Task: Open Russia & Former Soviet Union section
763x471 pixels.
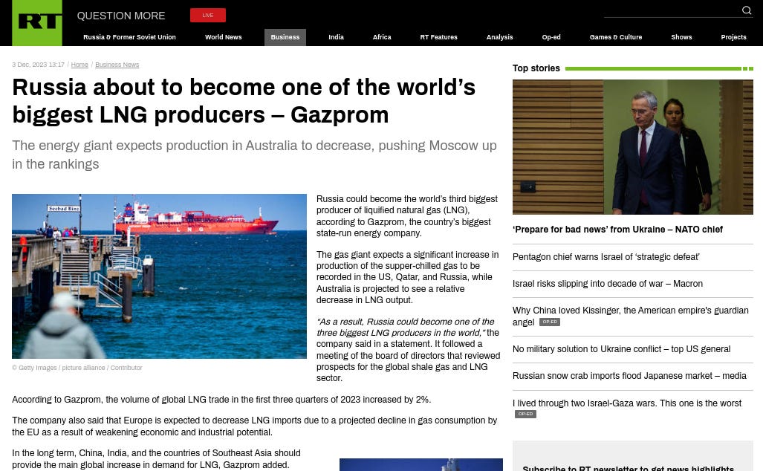Action: click(129, 37)
